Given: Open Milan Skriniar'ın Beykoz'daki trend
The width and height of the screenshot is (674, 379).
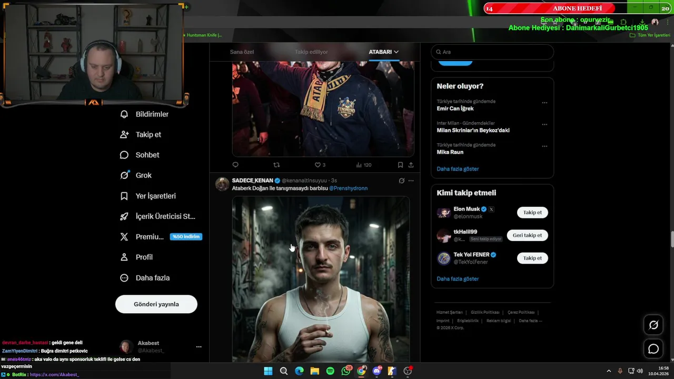Looking at the screenshot, I should 473,130.
